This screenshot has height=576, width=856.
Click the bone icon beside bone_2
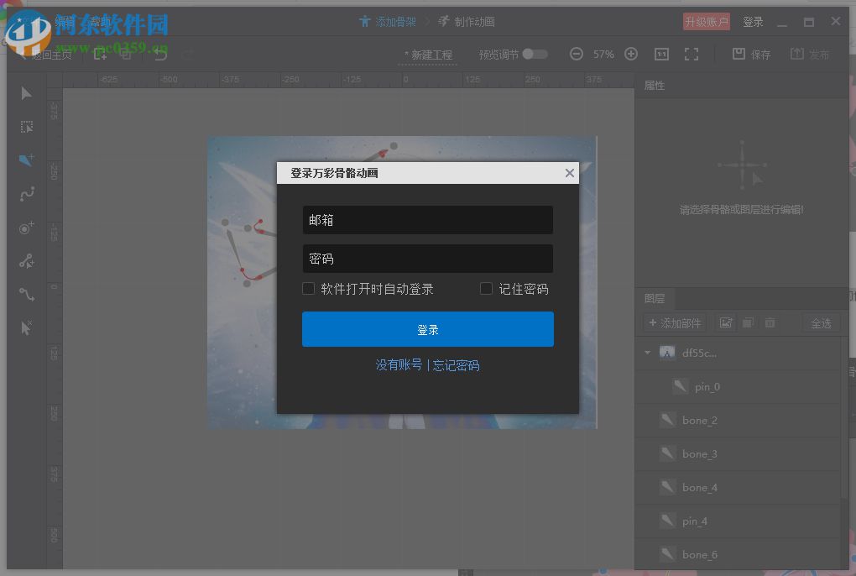coord(667,420)
